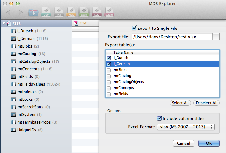Screen dimensions: 226x153
Task: Collapse the test database tree node
Action: point(4,23)
